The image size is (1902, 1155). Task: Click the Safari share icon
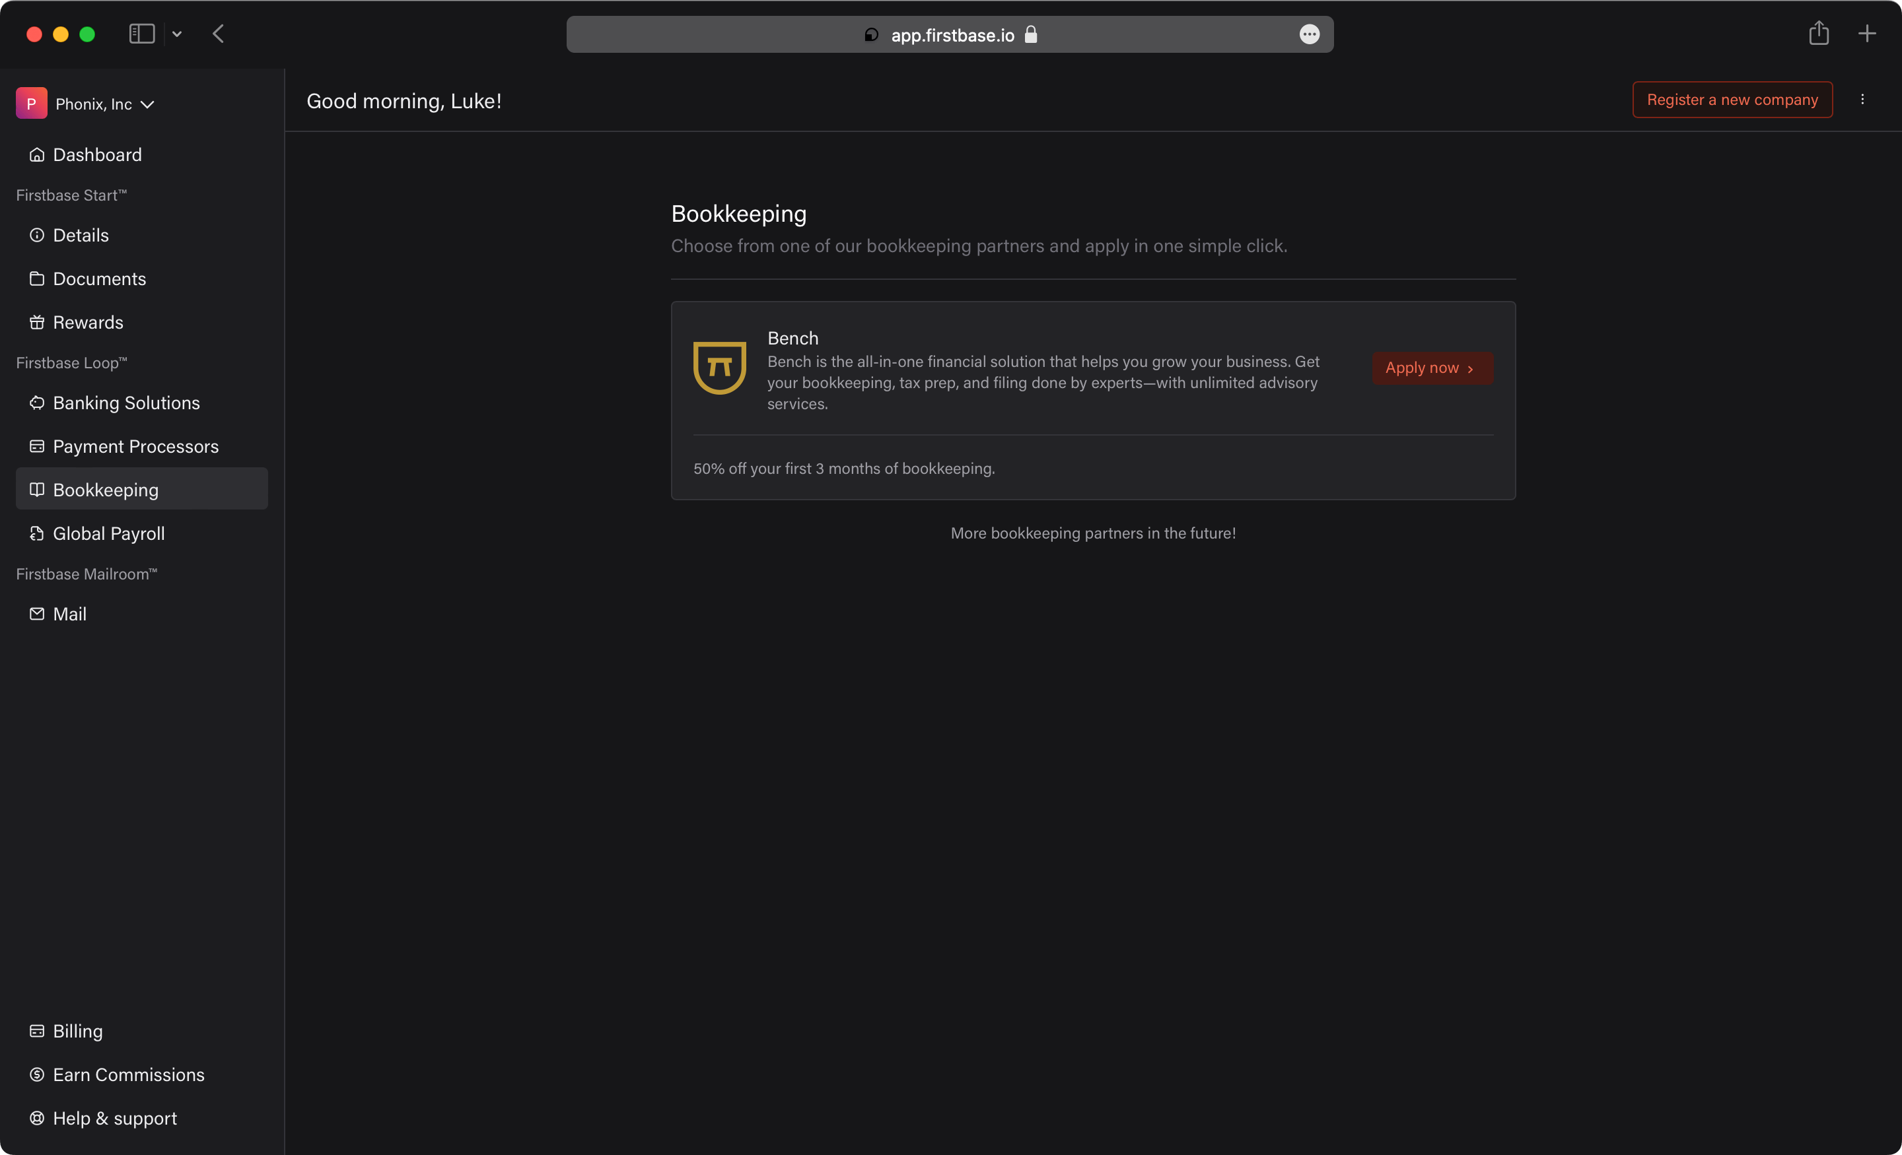(x=1818, y=34)
